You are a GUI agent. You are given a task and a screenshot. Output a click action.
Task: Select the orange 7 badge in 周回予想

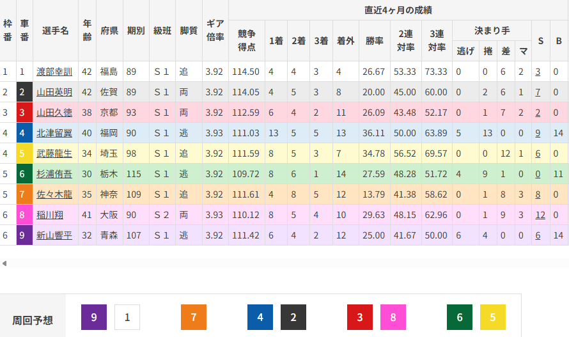[194, 317]
